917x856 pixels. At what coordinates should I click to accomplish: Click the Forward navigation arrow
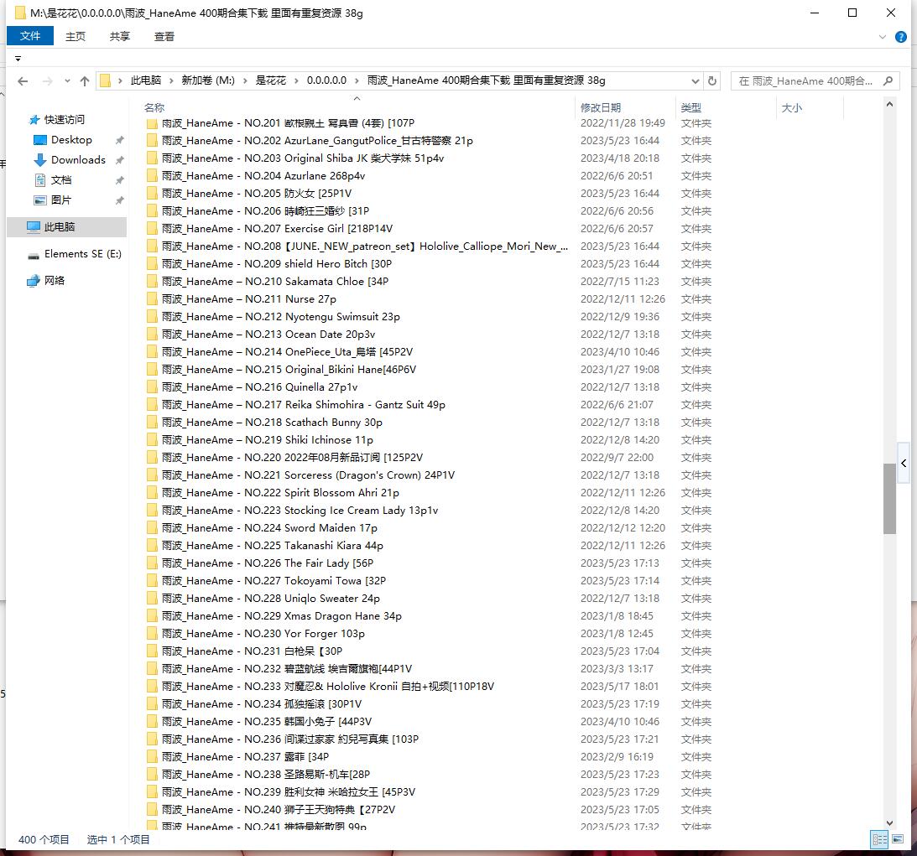tap(47, 81)
